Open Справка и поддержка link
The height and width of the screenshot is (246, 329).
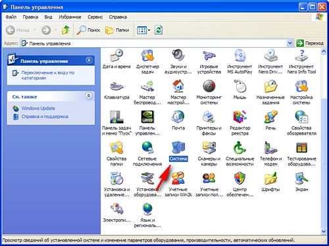[x=45, y=117]
